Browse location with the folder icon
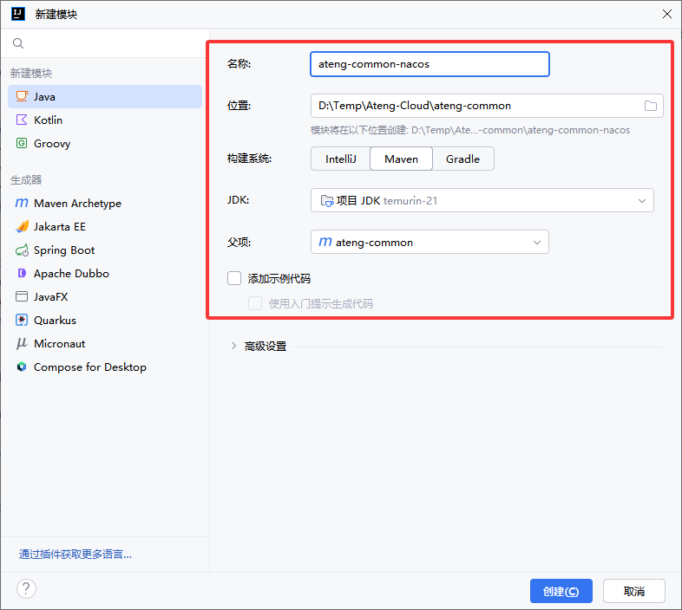This screenshot has width=682, height=610. (651, 106)
